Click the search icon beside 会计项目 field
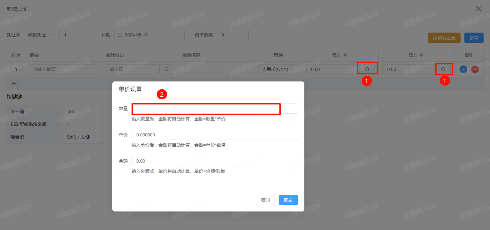The height and width of the screenshot is (230, 490). (x=166, y=69)
